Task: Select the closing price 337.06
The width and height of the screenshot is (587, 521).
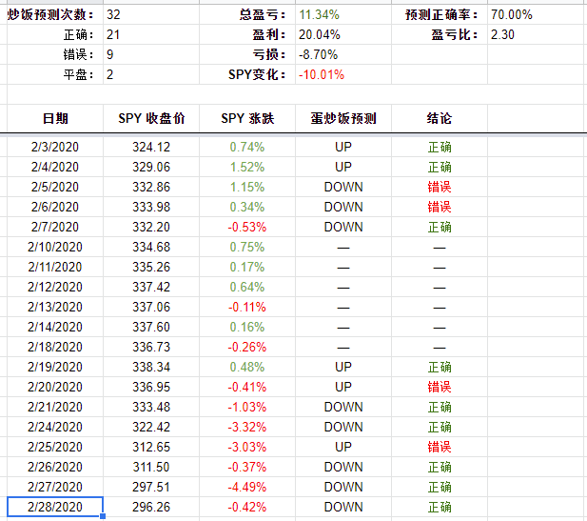Action: [151, 307]
